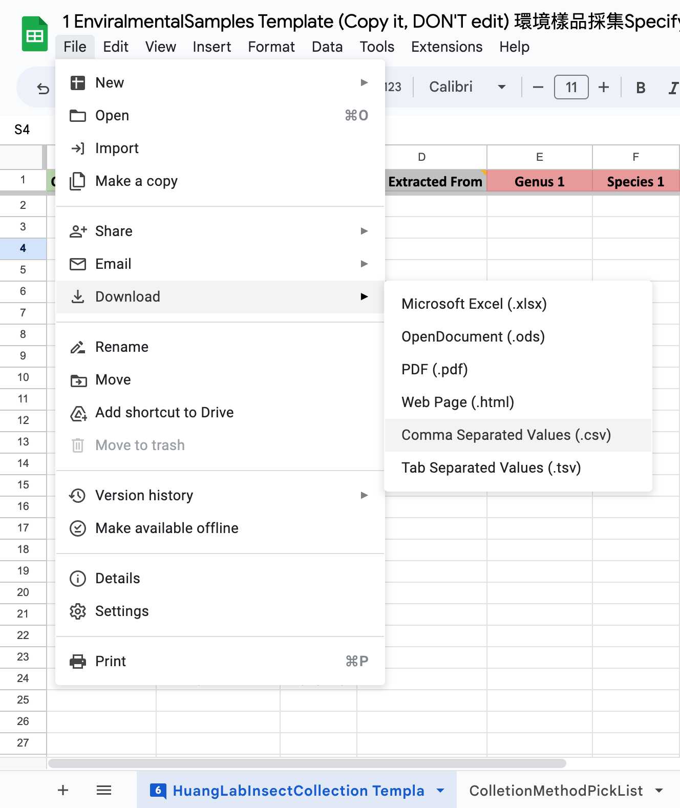The image size is (680, 808).
Task: Click the font size field showing 11
Action: pos(571,87)
